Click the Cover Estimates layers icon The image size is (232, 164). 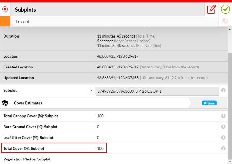pos(5,103)
